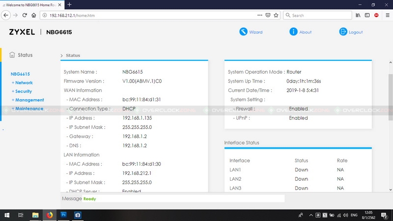Click the DHCP connection type value

click(x=129, y=109)
